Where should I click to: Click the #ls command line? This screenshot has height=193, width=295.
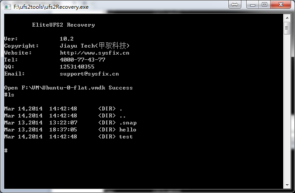pos(9,95)
